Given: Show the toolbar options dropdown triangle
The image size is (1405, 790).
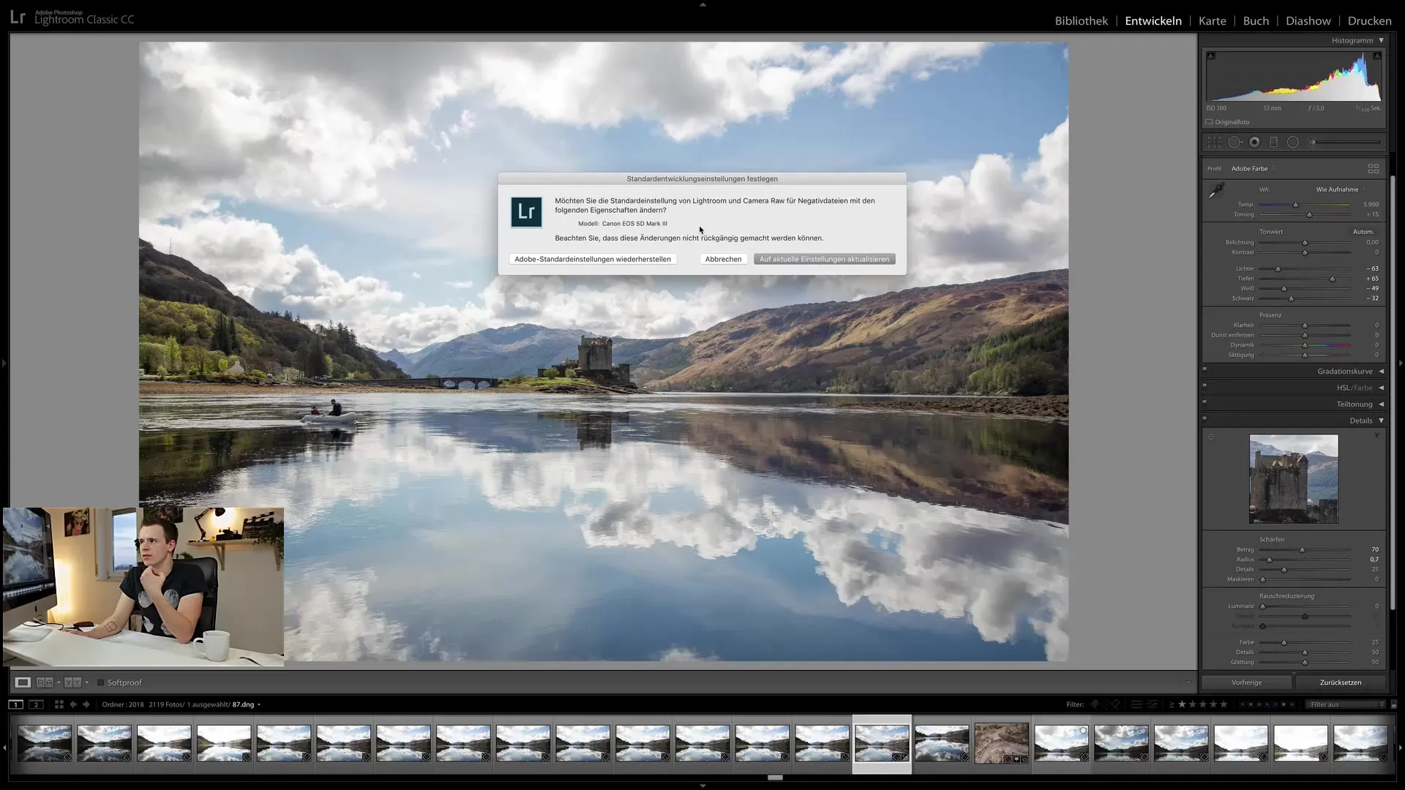Looking at the screenshot, I should 1187,682.
